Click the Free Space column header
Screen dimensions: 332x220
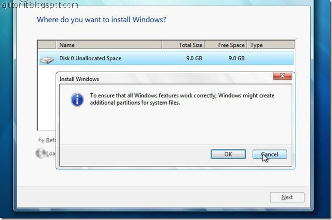pyautogui.click(x=226, y=45)
